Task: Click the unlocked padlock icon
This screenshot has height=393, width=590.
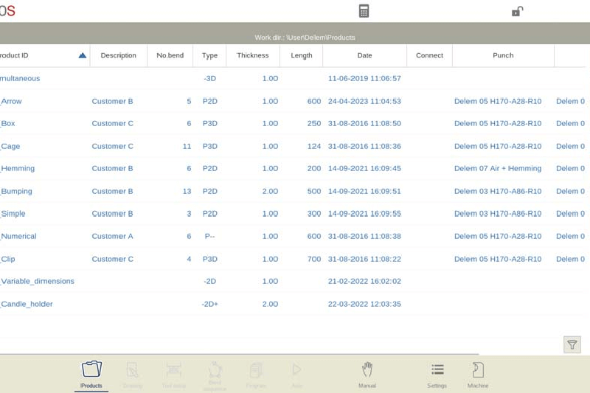Action: (x=517, y=11)
